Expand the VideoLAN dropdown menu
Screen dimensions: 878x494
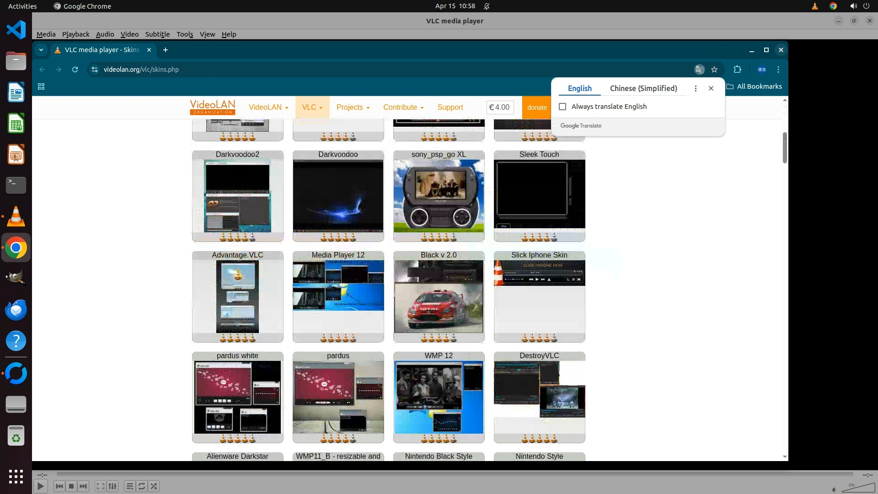coord(268,107)
